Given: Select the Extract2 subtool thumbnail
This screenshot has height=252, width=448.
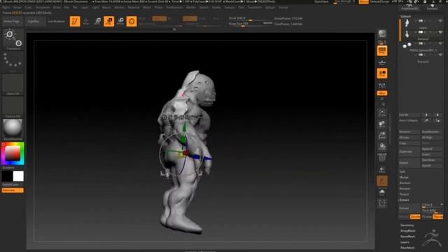Looking at the screenshot, I should pyautogui.click(x=407, y=34).
